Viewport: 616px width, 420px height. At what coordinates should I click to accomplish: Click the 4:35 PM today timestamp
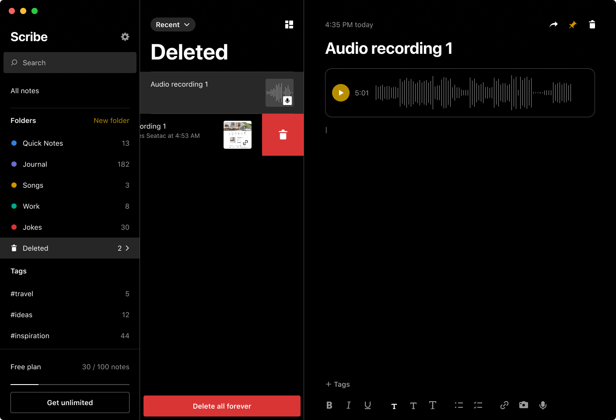pos(349,25)
